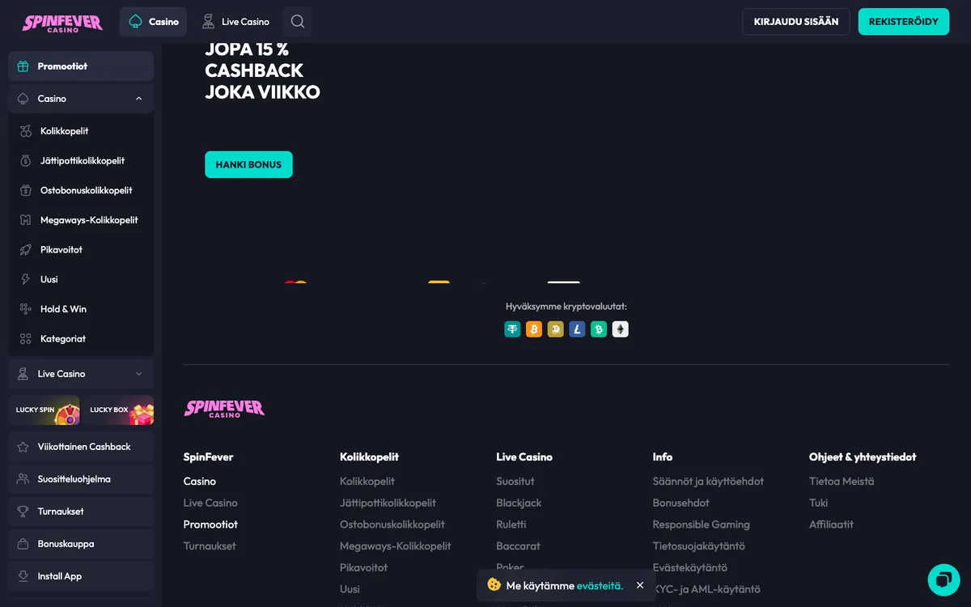Open Install App in the sidebar

[81, 576]
